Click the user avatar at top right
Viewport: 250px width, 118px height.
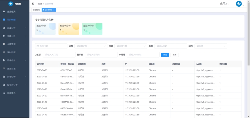[239, 4]
